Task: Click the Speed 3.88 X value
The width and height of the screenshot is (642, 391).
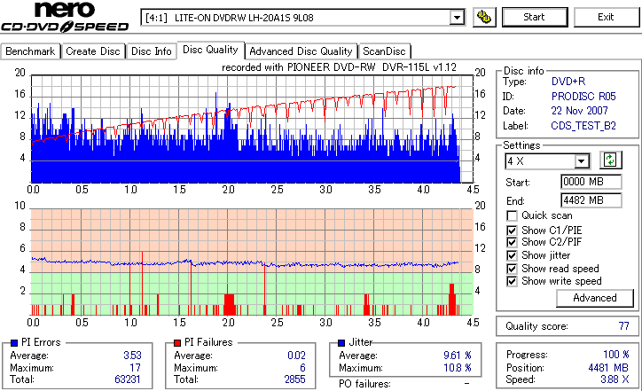Action: 615,379
